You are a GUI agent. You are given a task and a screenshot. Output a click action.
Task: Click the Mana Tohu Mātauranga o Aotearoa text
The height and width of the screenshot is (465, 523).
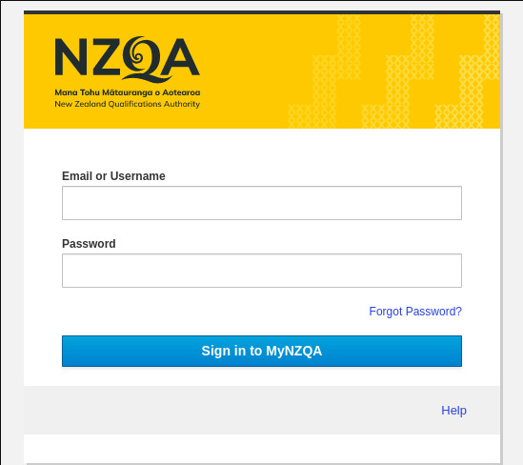[128, 92]
